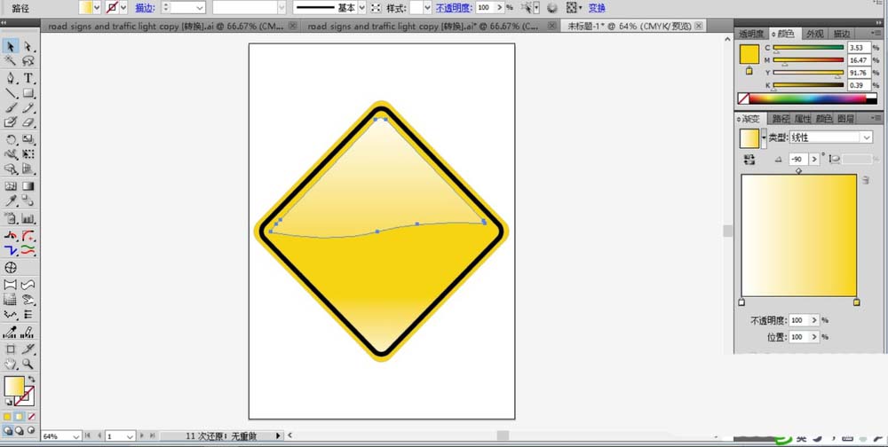
Task: Switch to the 未标题-1 document tab
Action: point(630,26)
